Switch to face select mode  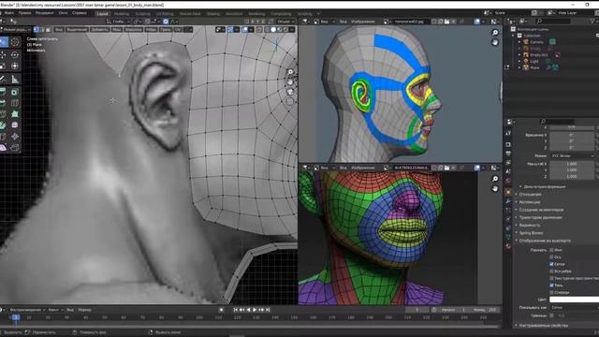click(48, 29)
